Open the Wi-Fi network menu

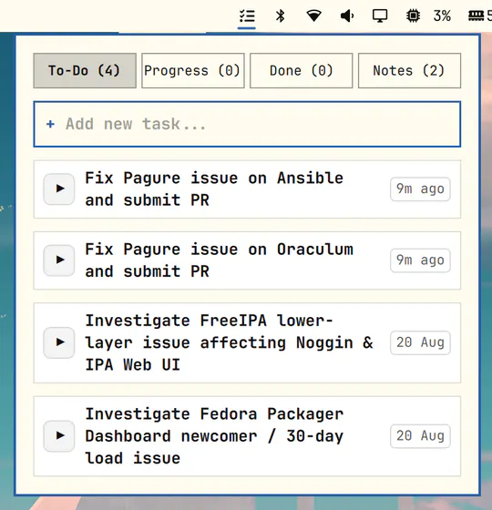[x=314, y=15]
